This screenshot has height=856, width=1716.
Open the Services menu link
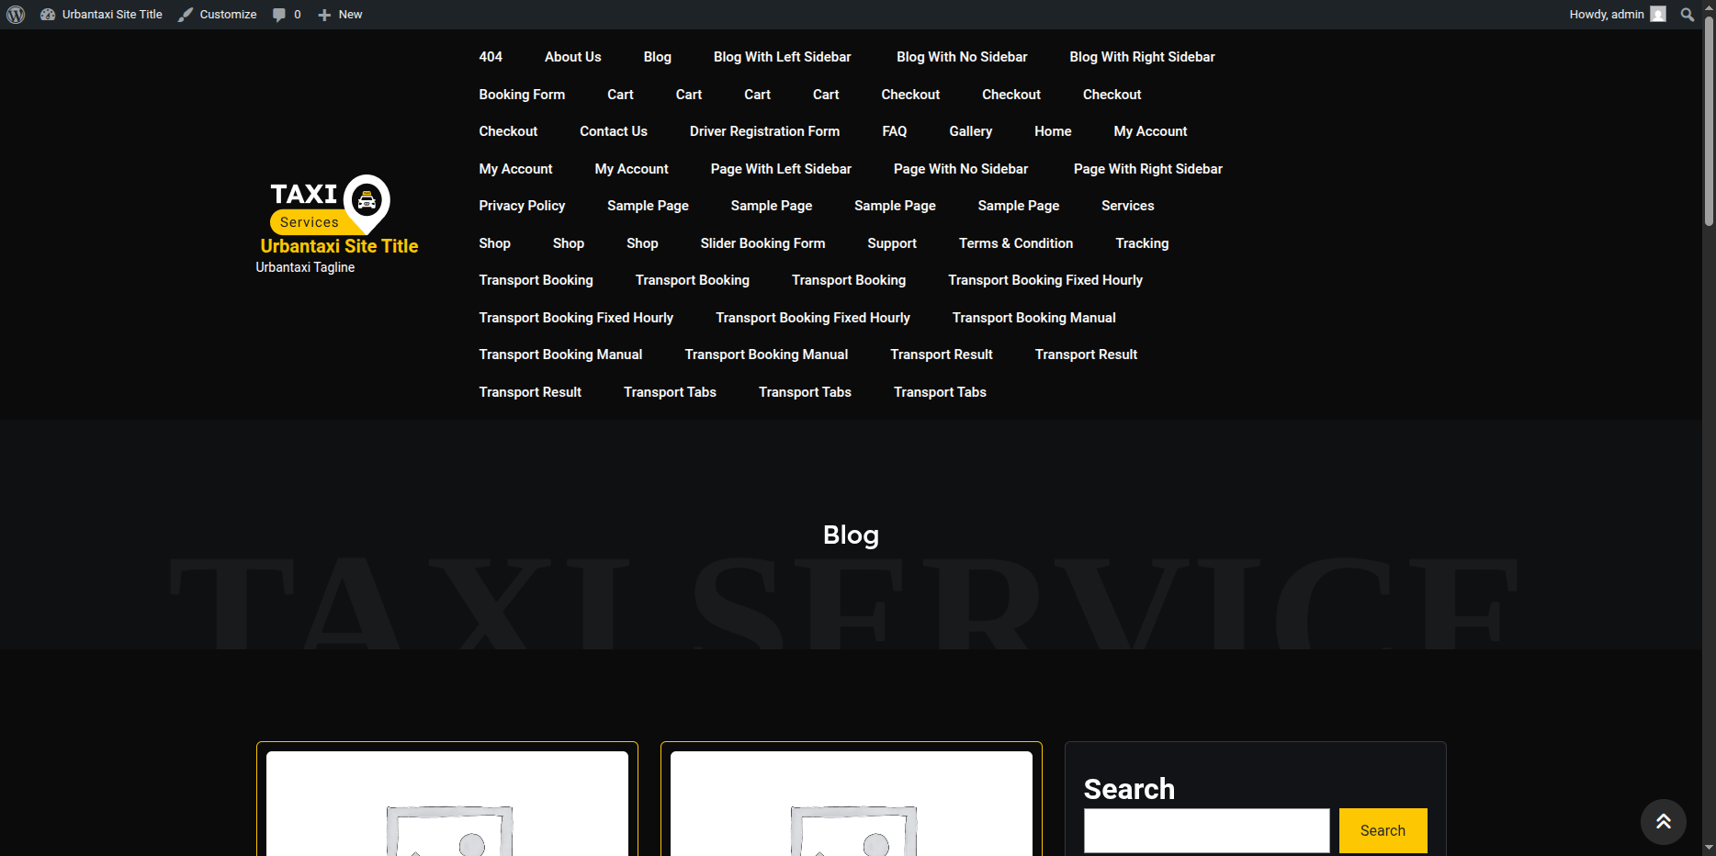pyautogui.click(x=1127, y=206)
